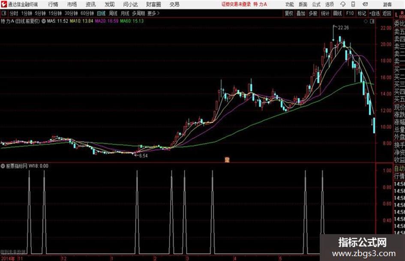Open the 交易 menu

coord(174,4)
